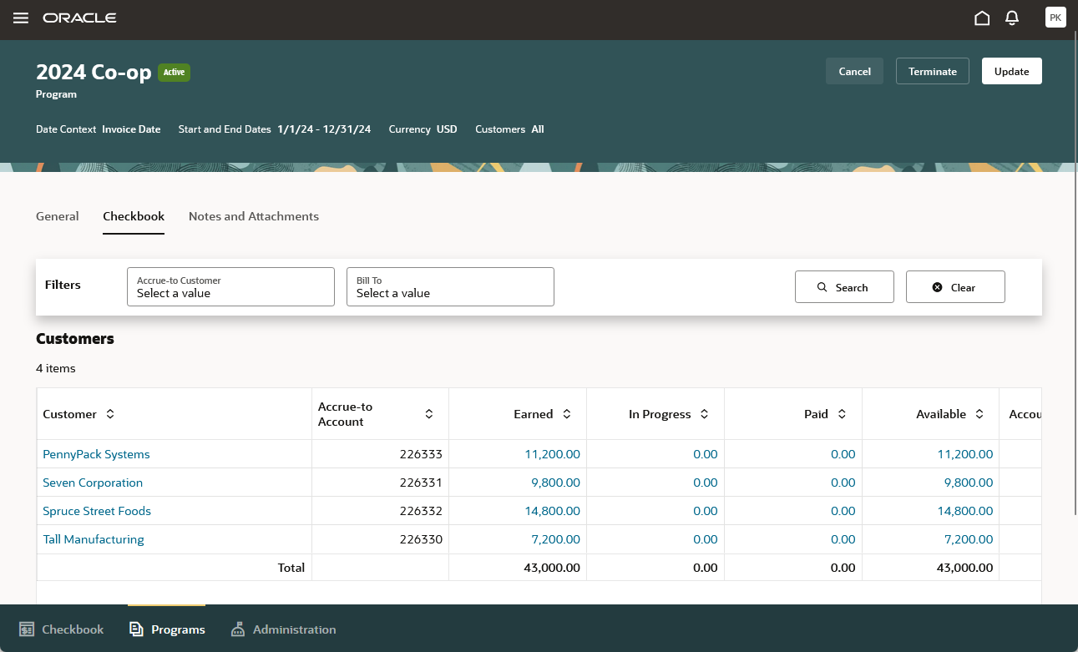Select the Checkbook icon in bottom navigation
Screen dimensions: 1078x652
click(26, 629)
